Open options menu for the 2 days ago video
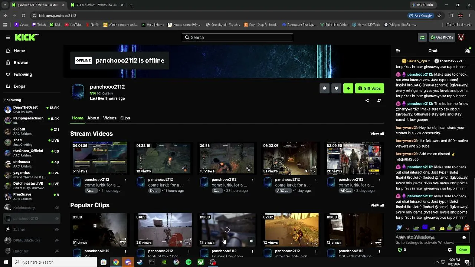This screenshot has width=475, height=267. pyautogui.click(x=379, y=180)
